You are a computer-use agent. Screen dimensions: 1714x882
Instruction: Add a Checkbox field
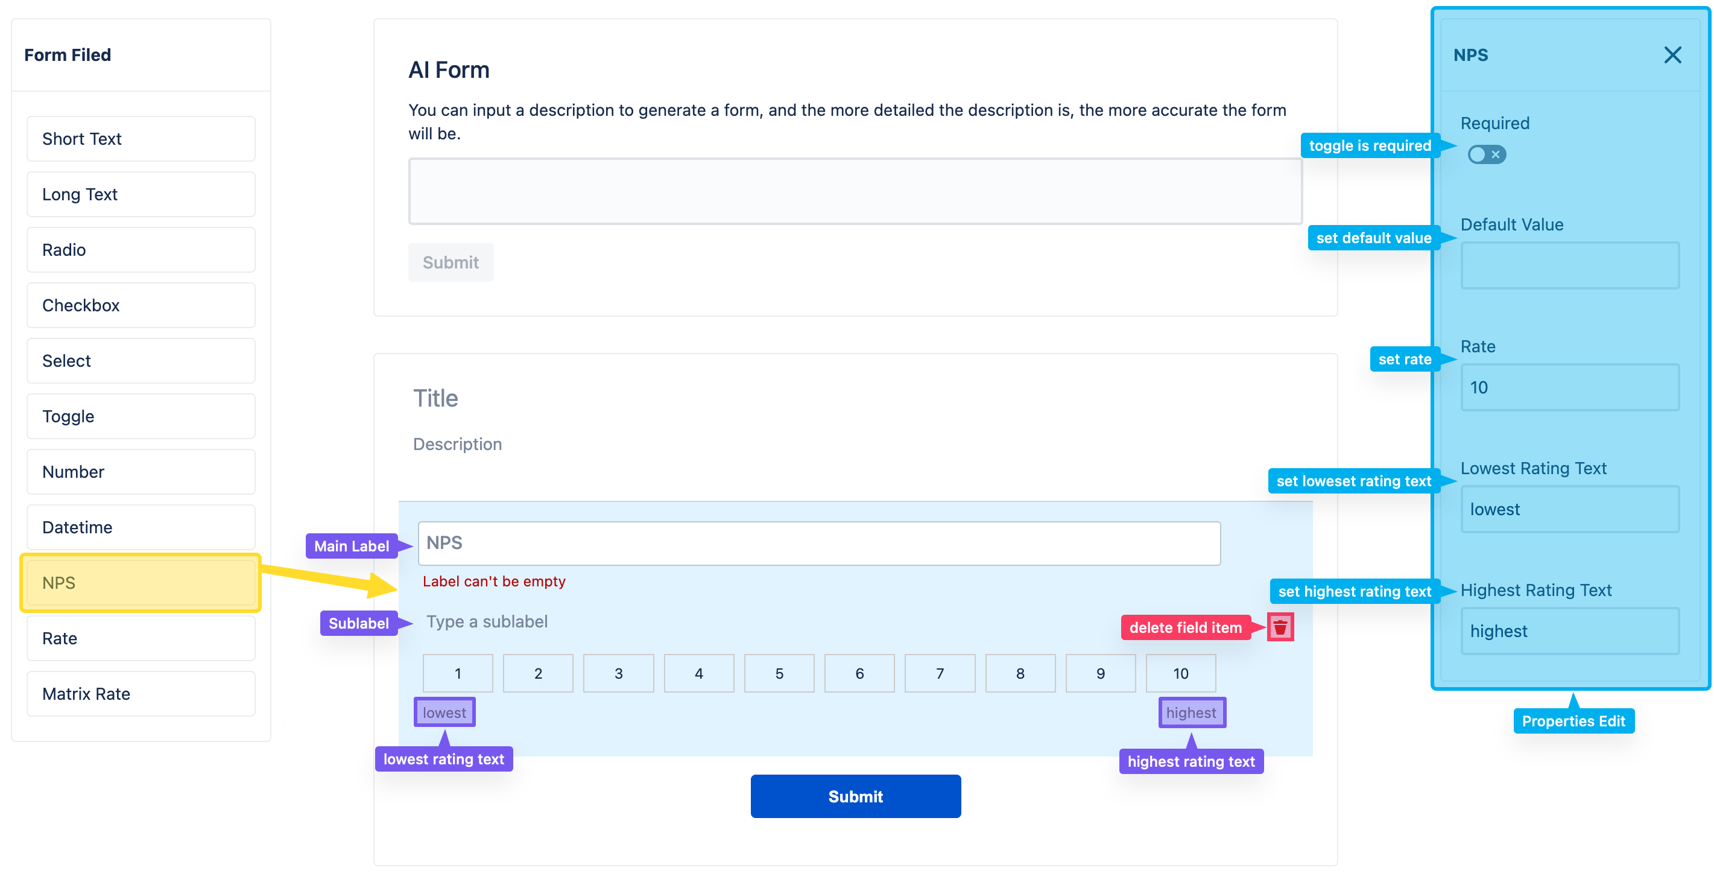(x=141, y=305)
